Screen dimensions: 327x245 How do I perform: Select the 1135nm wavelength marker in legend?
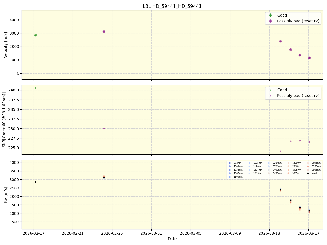pyautogui.click(x=249, y=163)
